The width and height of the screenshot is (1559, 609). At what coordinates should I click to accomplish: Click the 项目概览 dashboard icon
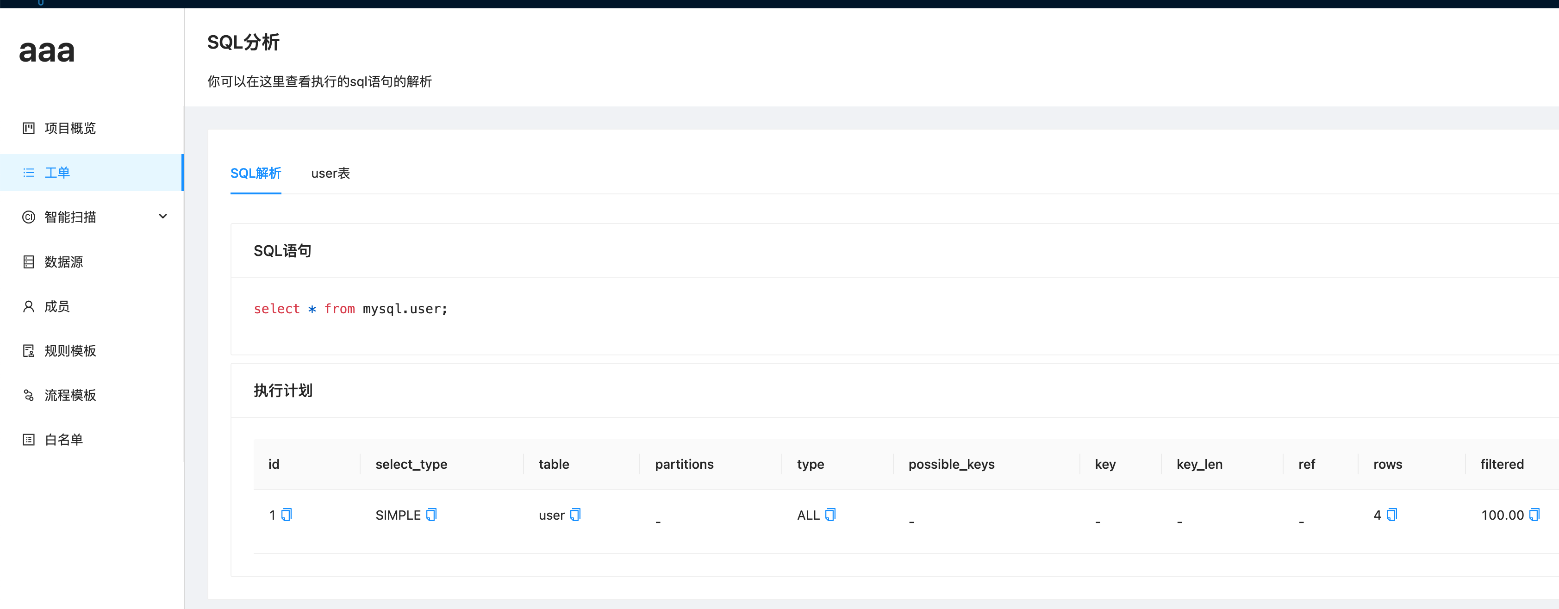coord(28,128)
